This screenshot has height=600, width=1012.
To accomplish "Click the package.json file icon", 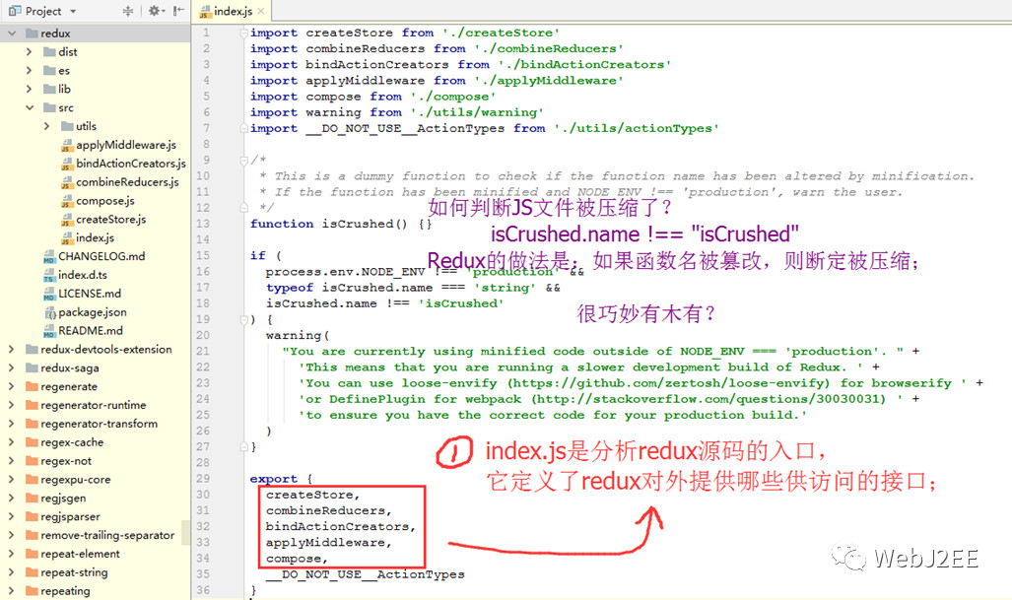I will click(49, 313).
